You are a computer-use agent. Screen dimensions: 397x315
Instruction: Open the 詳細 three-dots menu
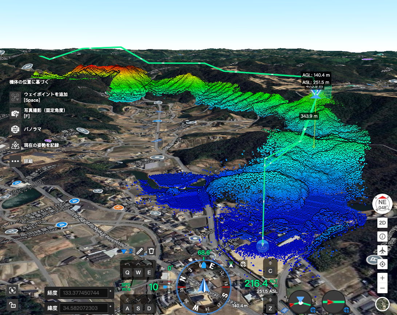pyautogui.click(x=15, y=161)
